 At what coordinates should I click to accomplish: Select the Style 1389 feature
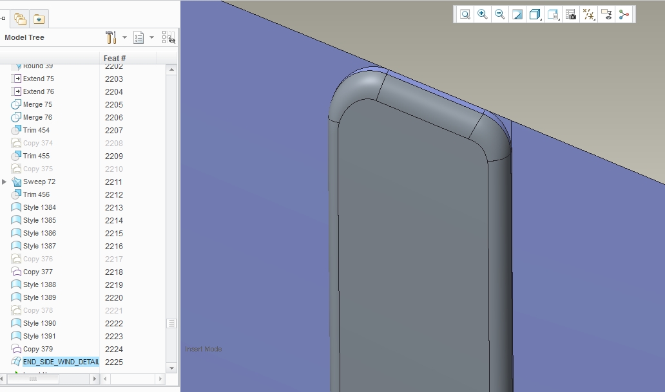tap(39, 297)
